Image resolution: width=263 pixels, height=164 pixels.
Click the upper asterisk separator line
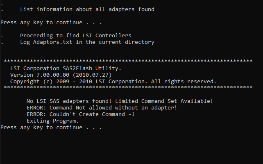(x=128, y=61)
